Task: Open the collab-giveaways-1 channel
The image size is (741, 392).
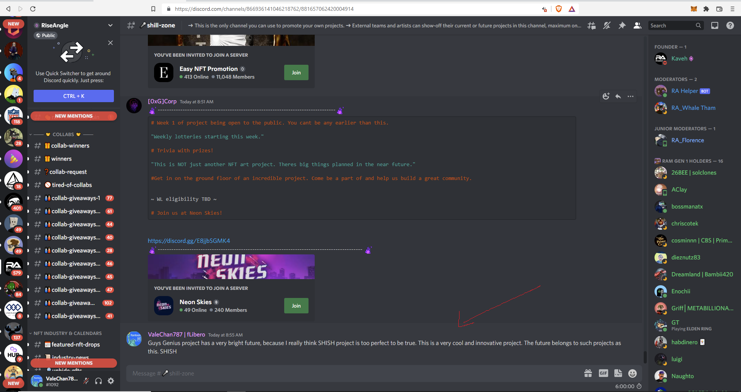Action: pos(73,198)
